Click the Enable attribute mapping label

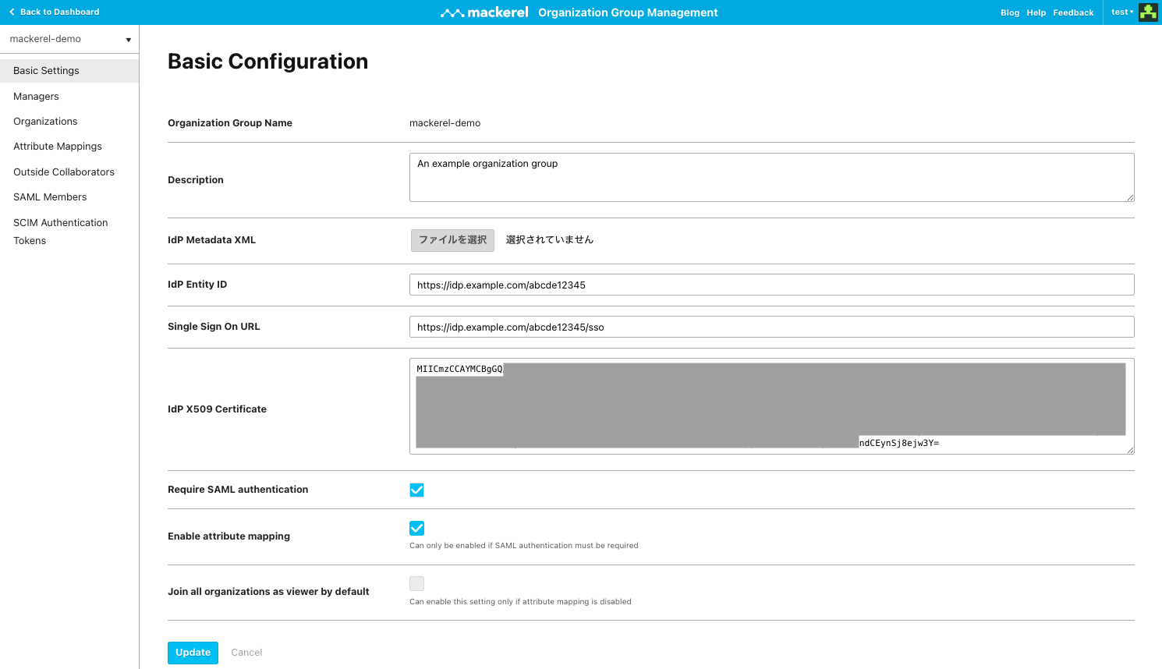(x=229, y=536)
